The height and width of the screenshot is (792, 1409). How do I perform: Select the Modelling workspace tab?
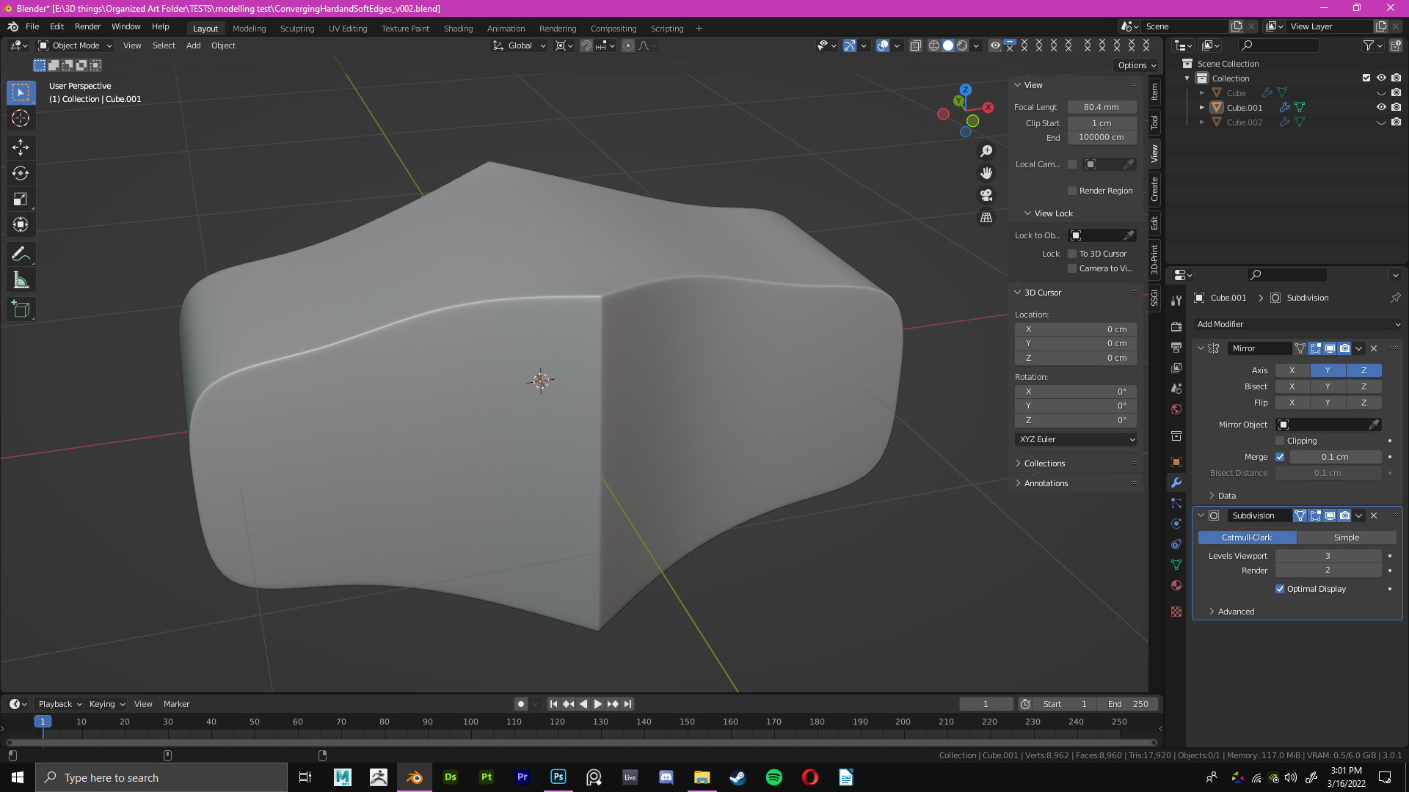[x=249, y=28]
